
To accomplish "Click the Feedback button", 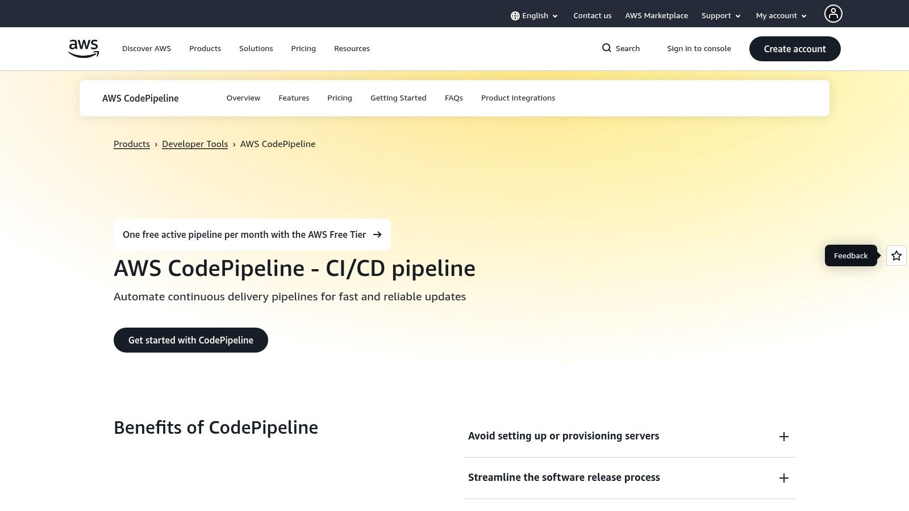I will pyautogui.click(x=850, y=256).
